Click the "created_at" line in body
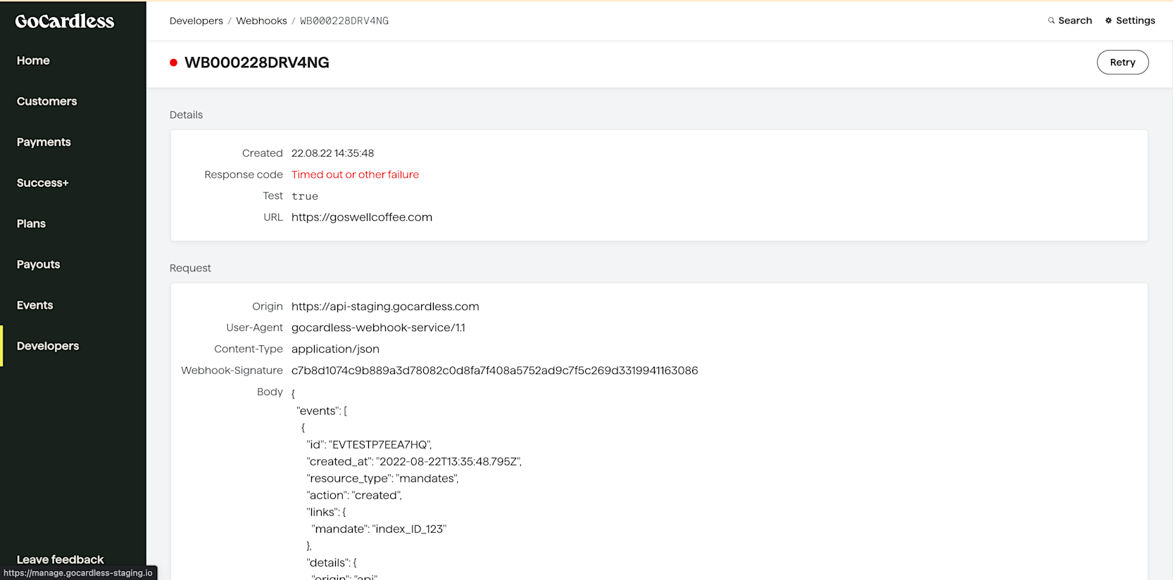The image size is (1173, 580). click(414, 461)
